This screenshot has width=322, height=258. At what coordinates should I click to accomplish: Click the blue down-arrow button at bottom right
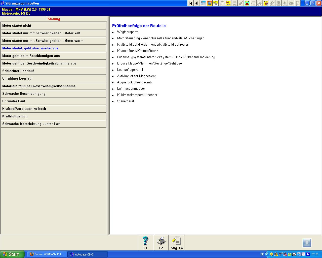[x=307, y=243]
